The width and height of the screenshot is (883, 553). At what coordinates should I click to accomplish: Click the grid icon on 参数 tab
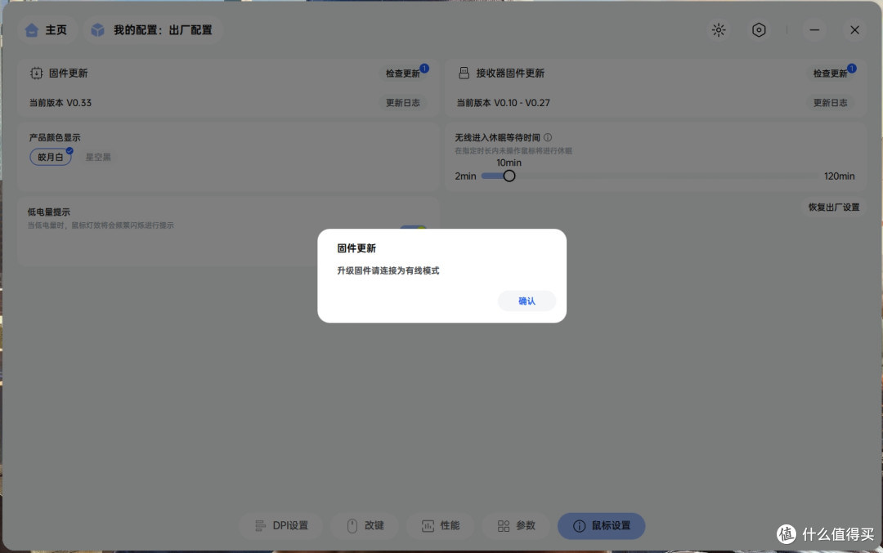coord(504,525)
